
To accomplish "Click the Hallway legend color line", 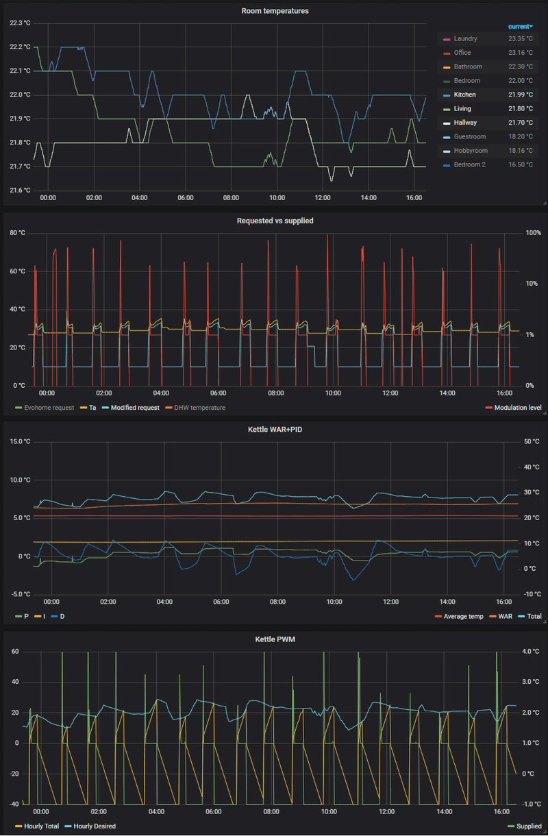I will [x=447, y=123].
